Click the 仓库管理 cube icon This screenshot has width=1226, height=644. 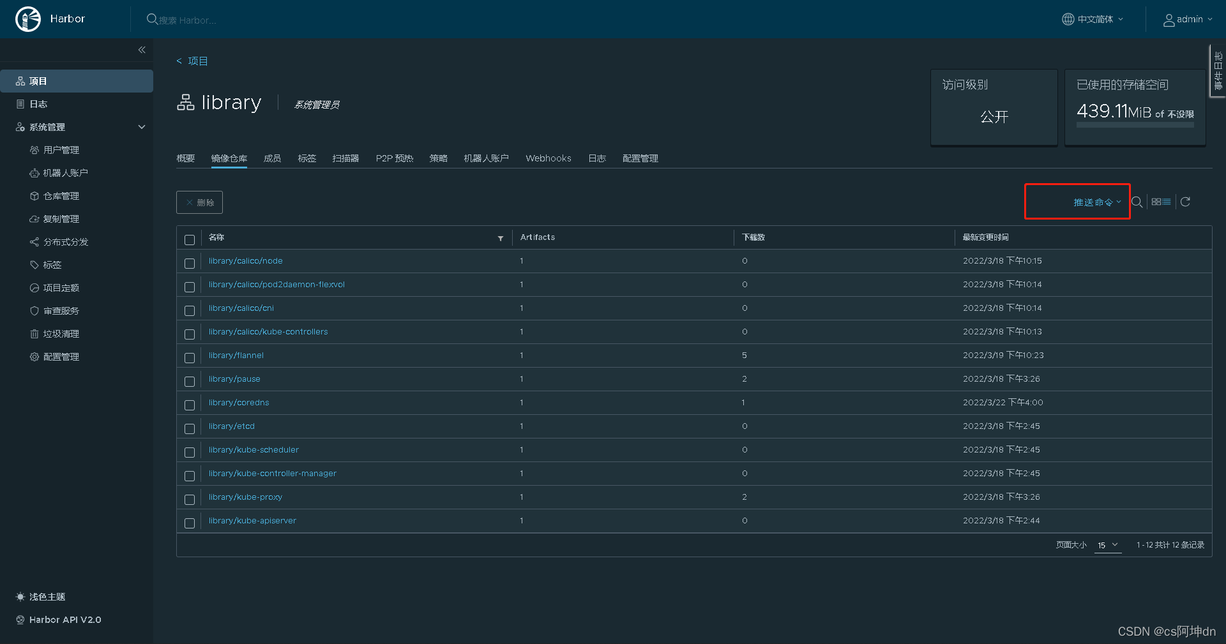coord(34,196)
